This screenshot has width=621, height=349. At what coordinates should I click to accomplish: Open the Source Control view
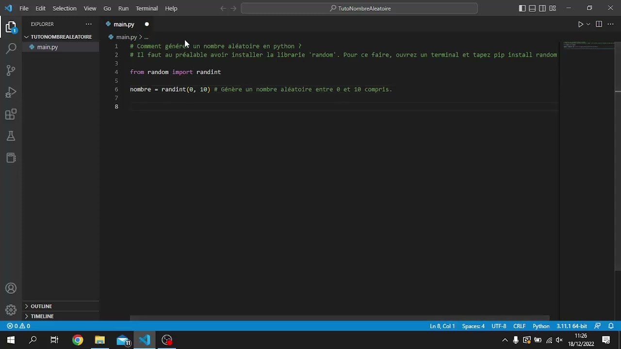point(11,70)
